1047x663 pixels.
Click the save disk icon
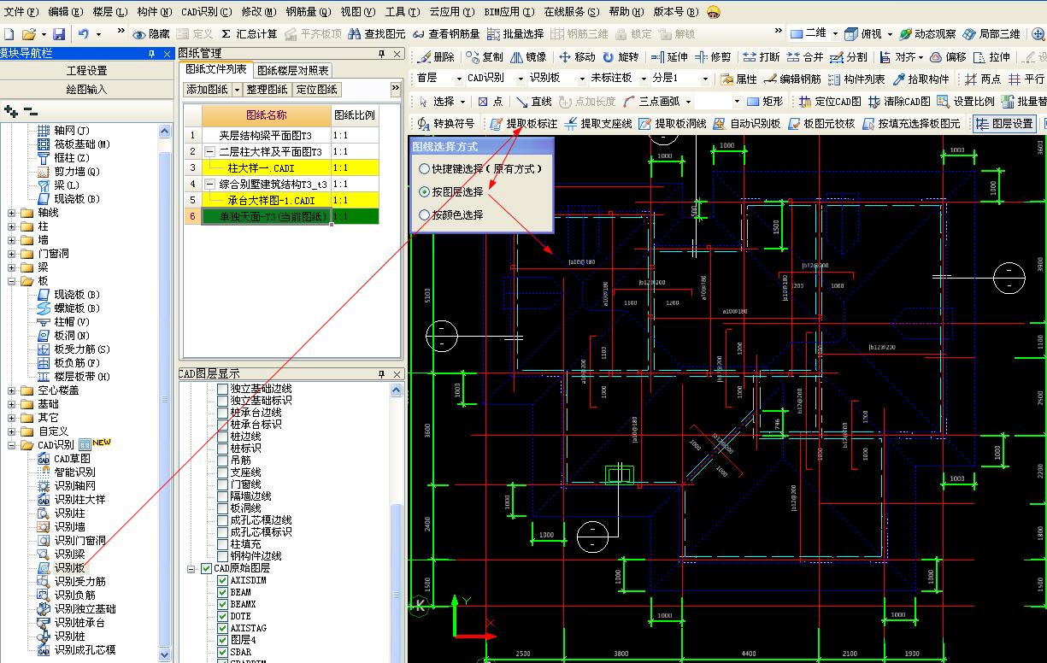pos(59,34)
